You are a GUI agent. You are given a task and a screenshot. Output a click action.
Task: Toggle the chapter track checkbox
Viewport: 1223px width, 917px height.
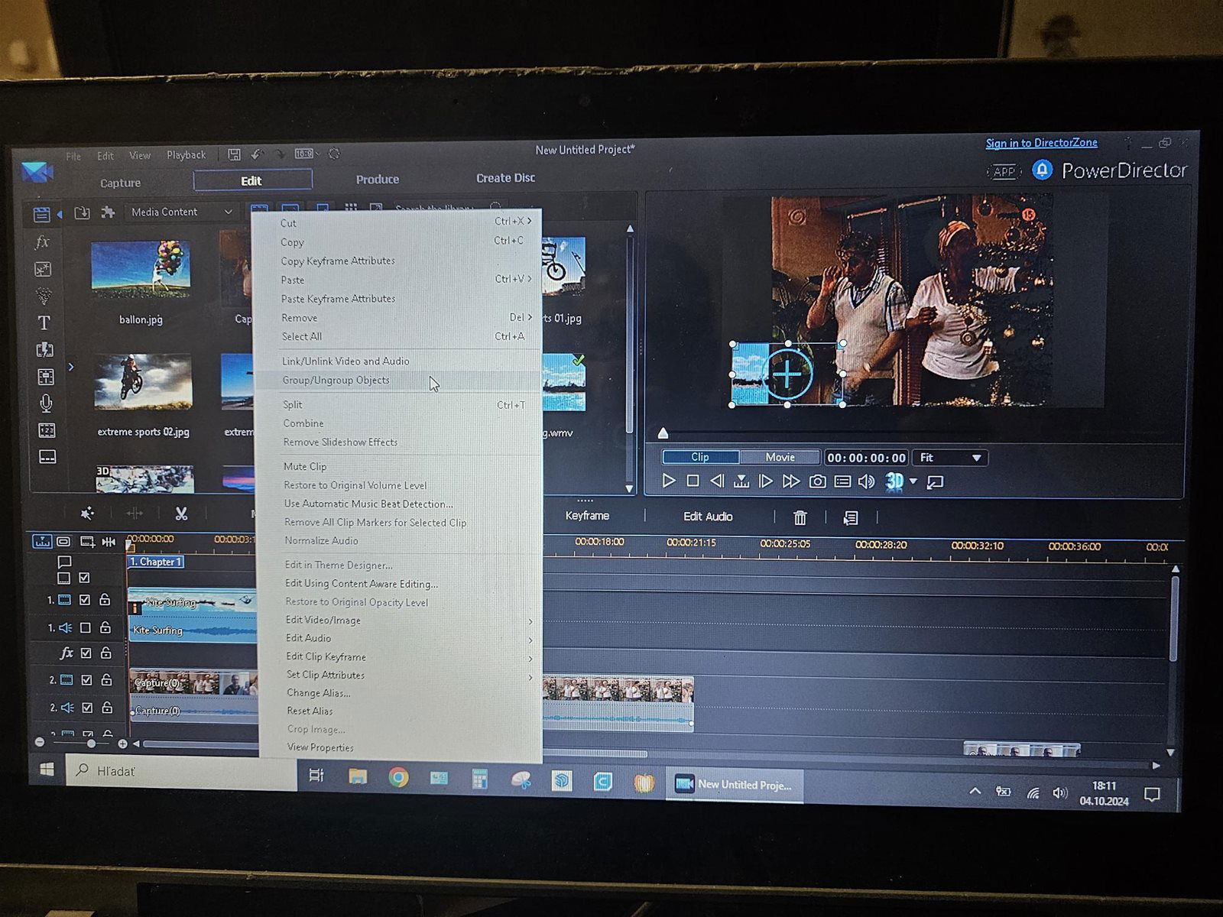[84, 578]
